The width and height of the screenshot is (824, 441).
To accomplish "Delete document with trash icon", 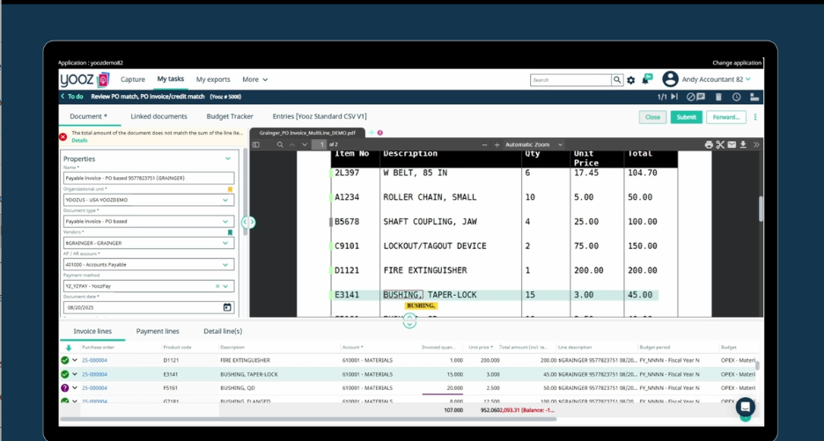I will tap(718, 97).
